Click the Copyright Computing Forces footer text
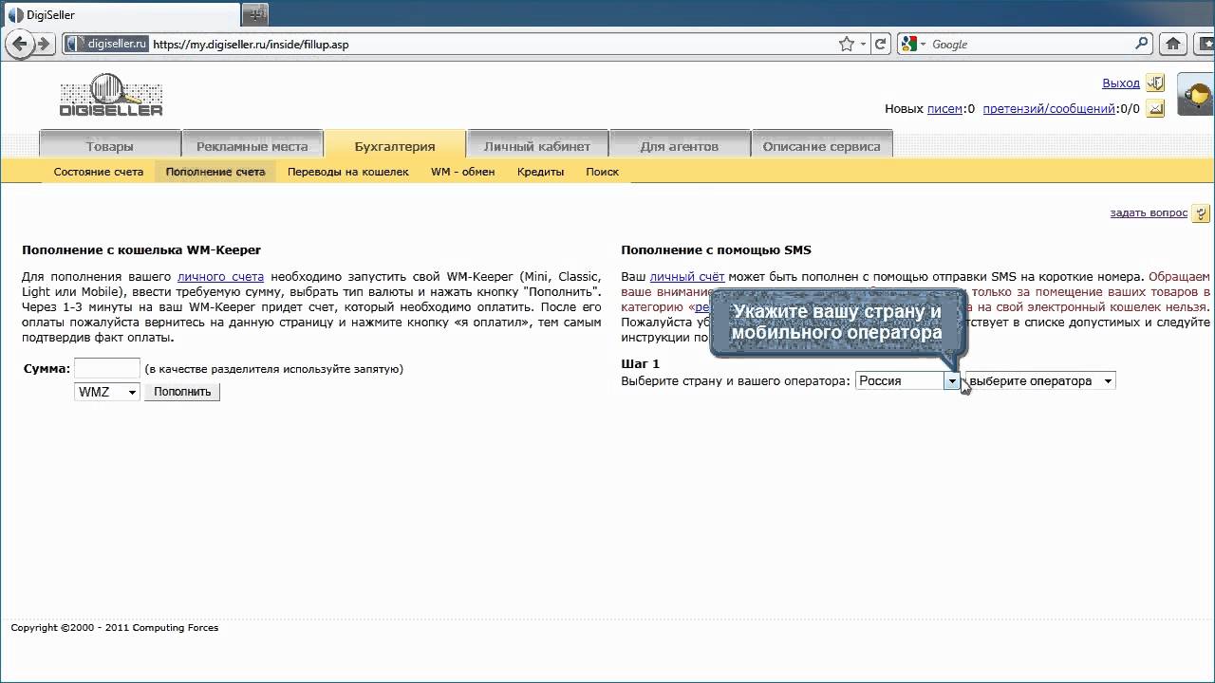Image resolution: width=1215 pixels, height=683 pixels. (x=115, y=627)
